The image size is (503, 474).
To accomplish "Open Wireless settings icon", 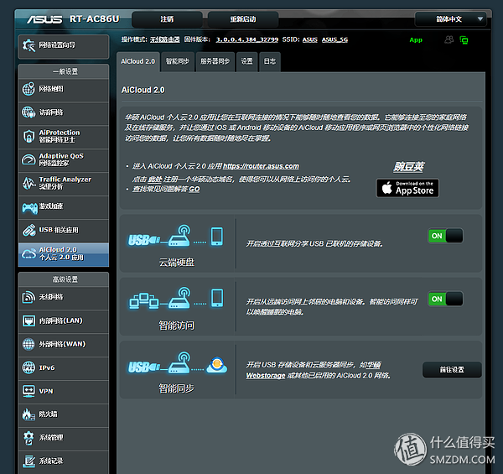I will pyautogui.click(x=29, y=297).
